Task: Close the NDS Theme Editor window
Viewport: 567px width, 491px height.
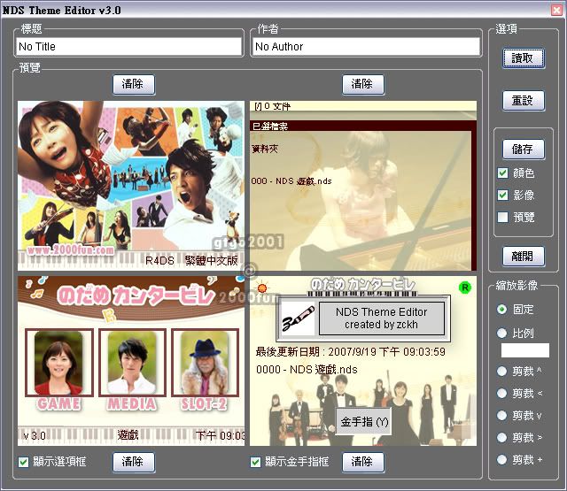Action: [x=555, y=10]
